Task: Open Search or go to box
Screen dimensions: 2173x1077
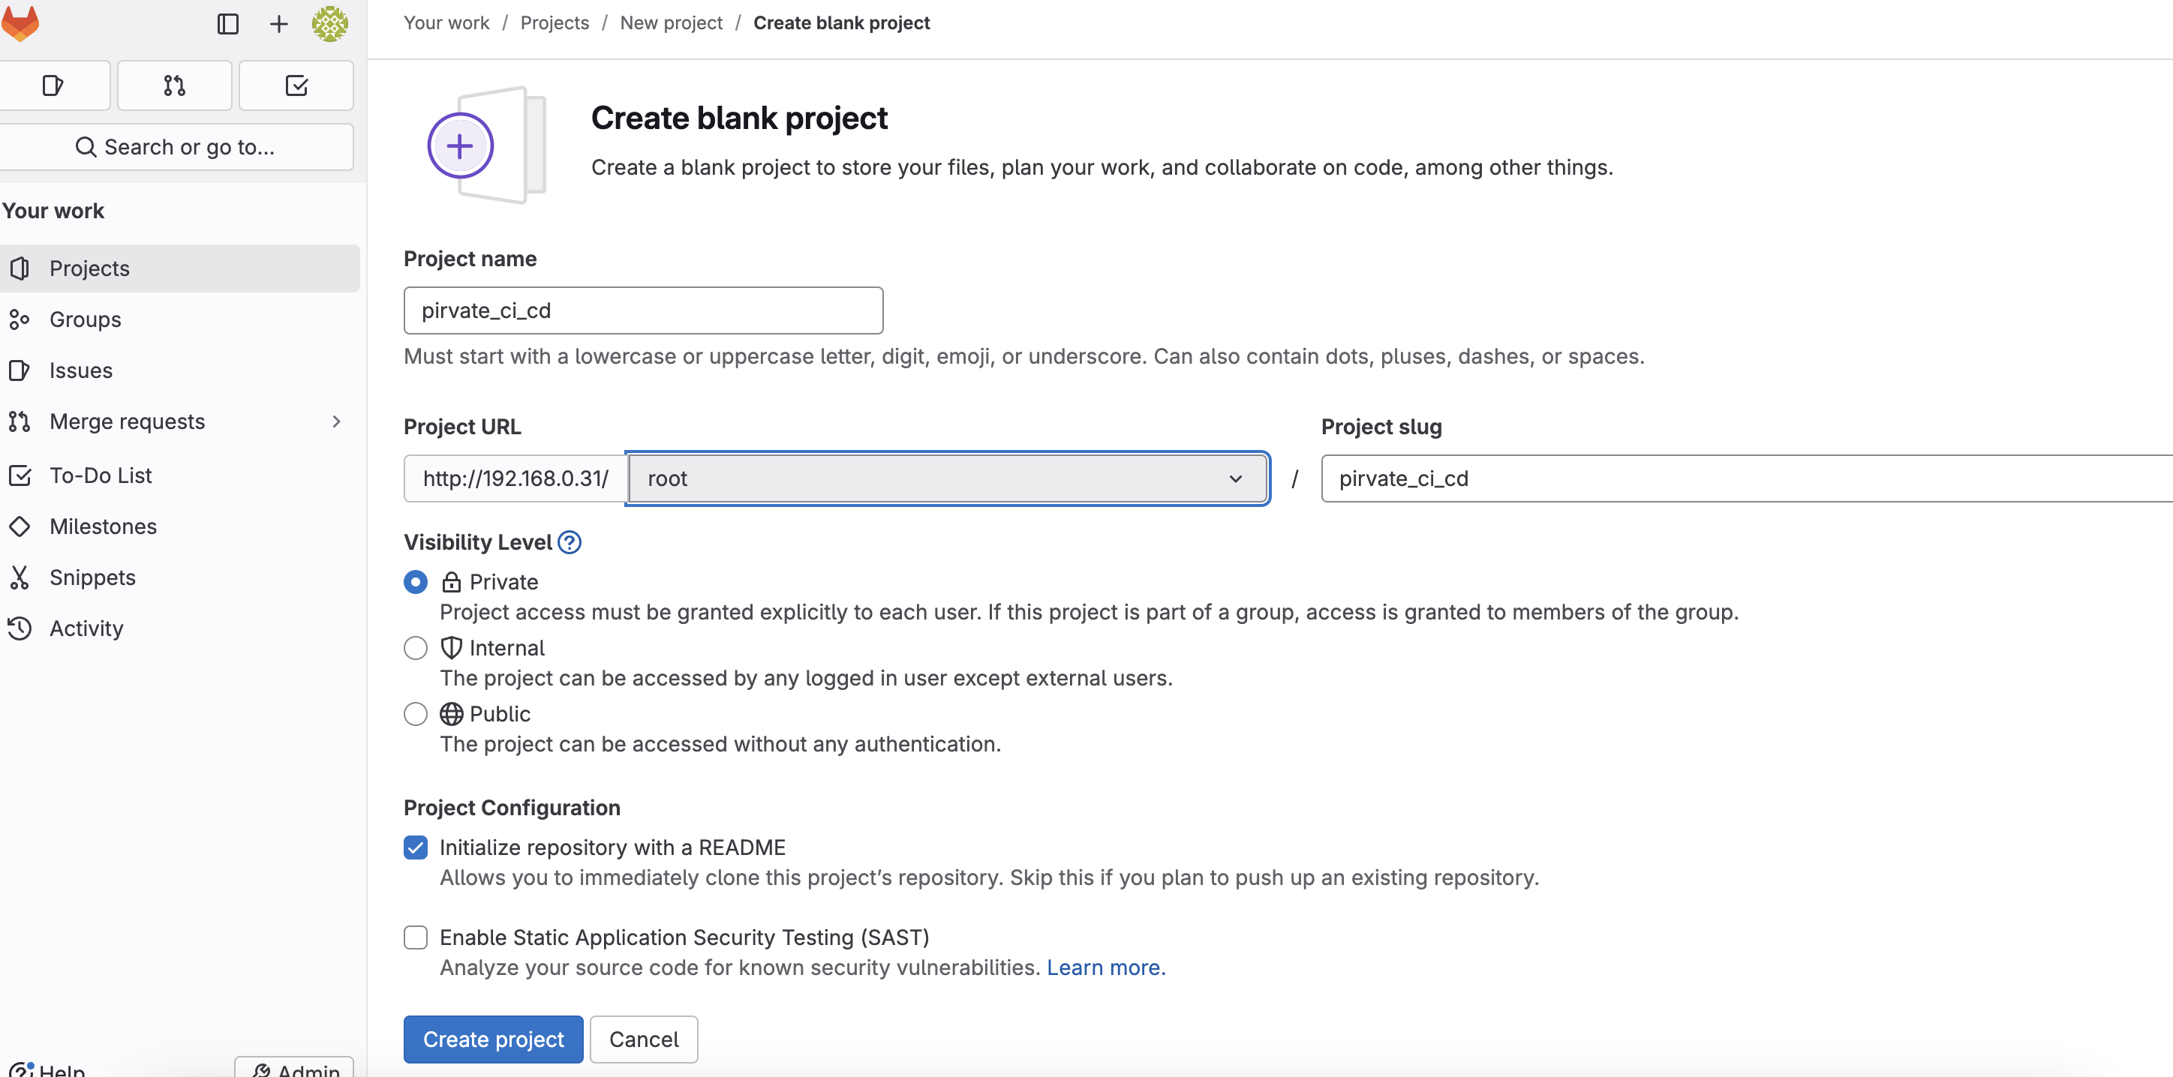Action: click(x=176, y=147)
